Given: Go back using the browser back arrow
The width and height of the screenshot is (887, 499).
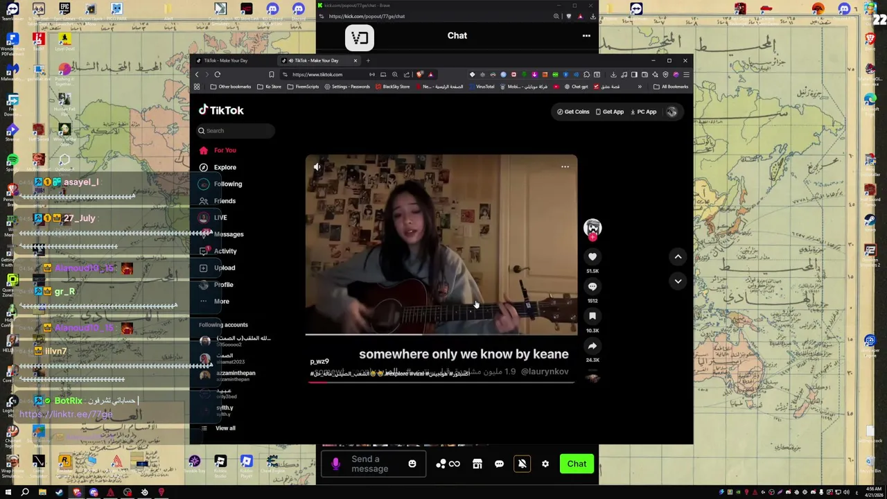Looking at the screenshot, I should [x=197, y=75].
